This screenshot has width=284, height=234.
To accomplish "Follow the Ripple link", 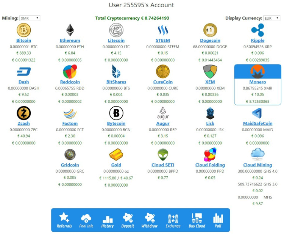I will coord(257,41).
